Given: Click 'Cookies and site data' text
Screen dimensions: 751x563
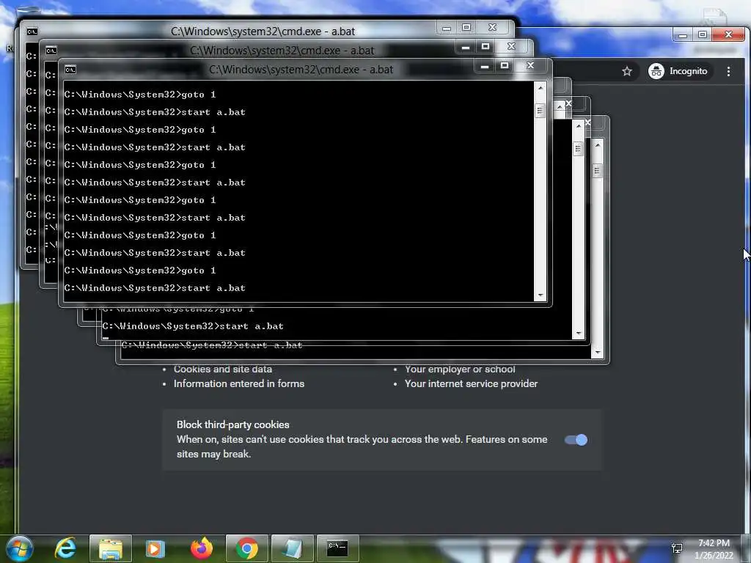Looking at the screenshot, I should point(223,369).
